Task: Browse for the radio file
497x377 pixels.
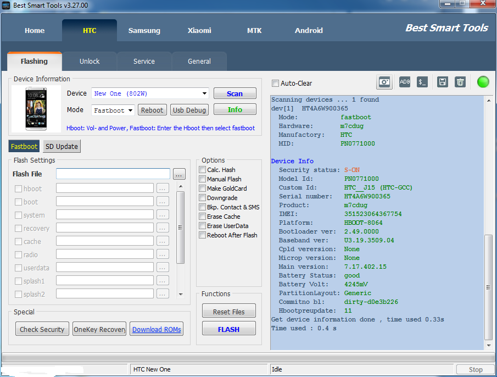Action: [163, 254]
